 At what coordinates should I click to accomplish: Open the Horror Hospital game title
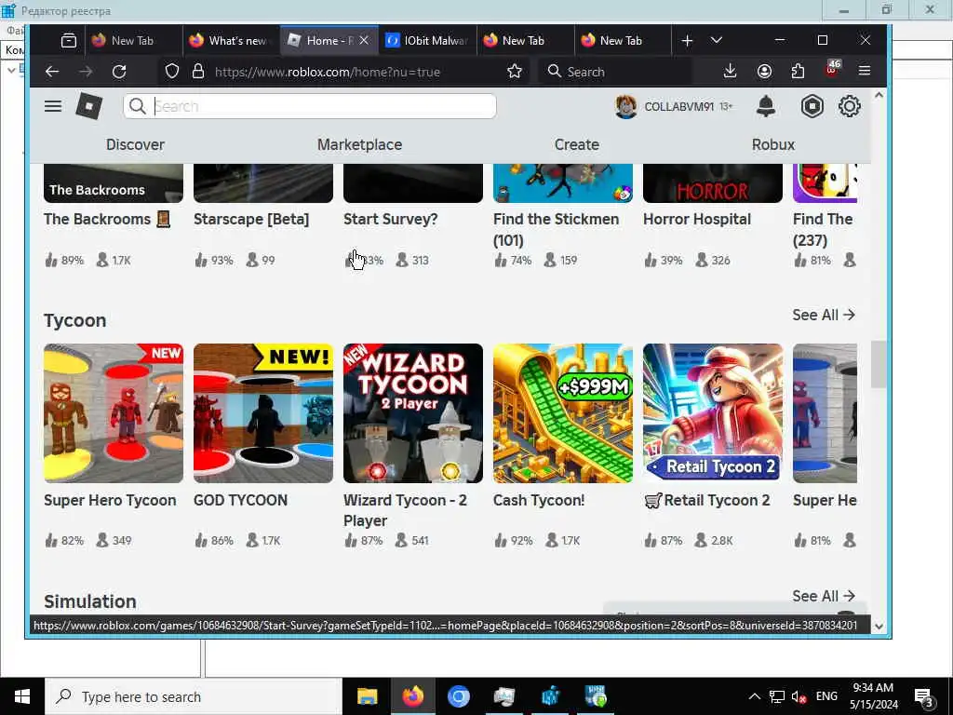697,219
